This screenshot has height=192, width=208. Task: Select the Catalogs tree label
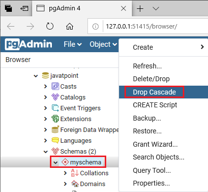pos(73,97)
